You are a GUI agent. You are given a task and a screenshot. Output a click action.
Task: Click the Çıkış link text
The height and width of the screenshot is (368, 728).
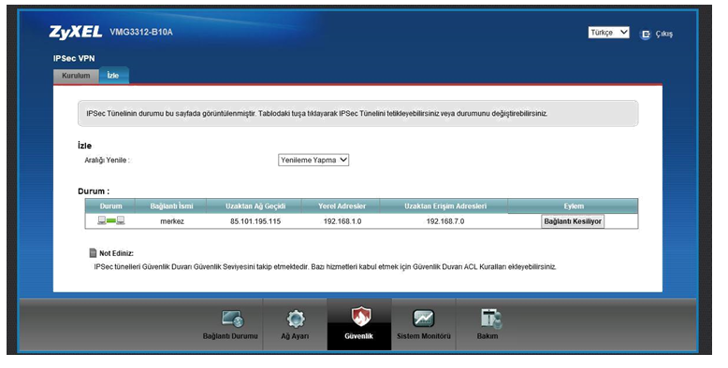(664, 35)
